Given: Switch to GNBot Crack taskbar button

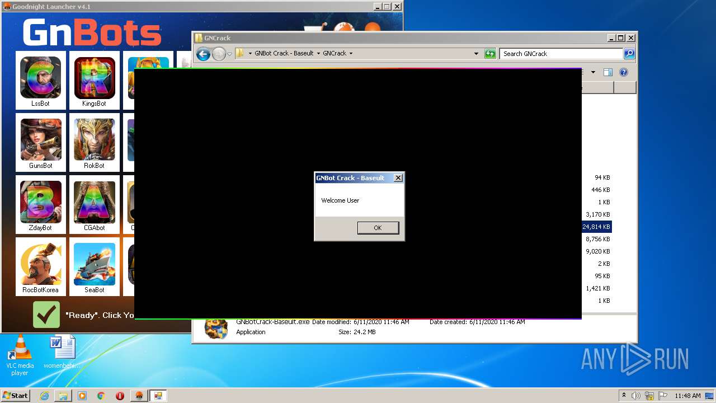Looking at the screenshot, I should point(158,396).
